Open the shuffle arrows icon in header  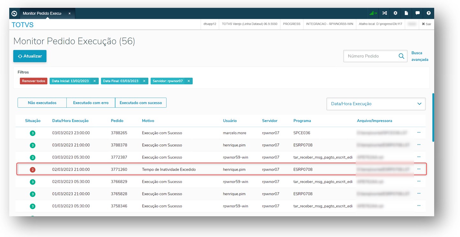[x=385, y=13]
